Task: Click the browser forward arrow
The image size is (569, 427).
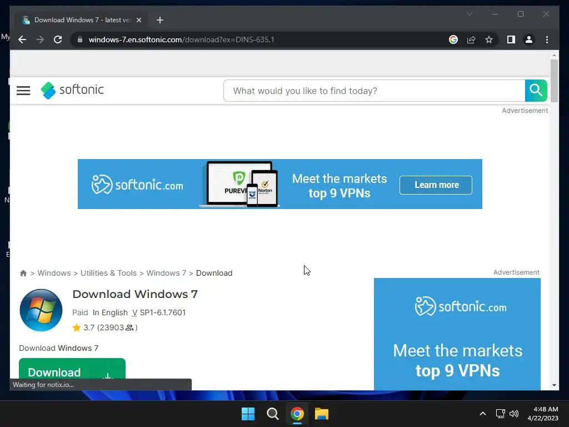Action: 40,39
